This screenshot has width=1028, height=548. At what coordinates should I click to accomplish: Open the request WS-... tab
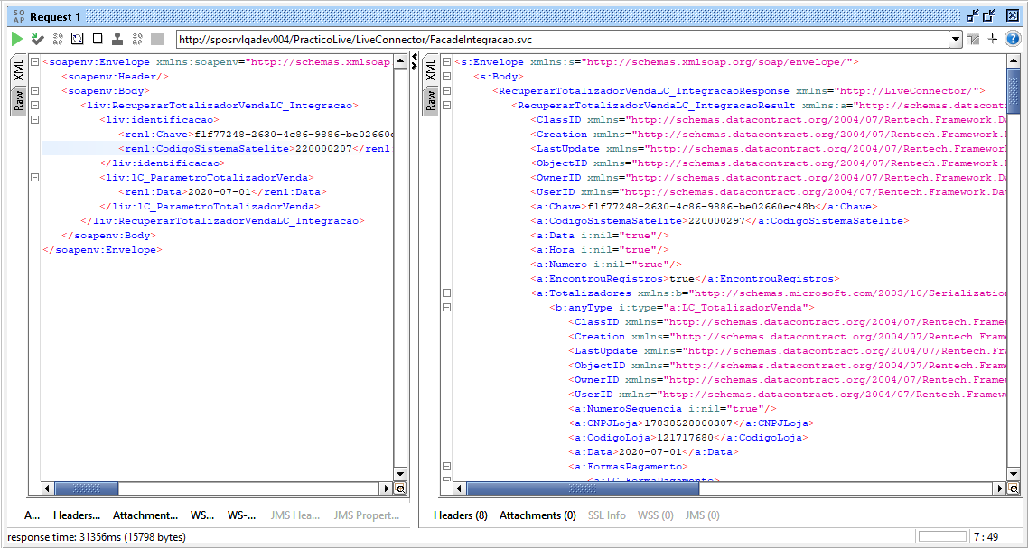242,515
